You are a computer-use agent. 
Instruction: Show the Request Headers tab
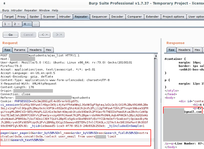[x=36, y=50]
